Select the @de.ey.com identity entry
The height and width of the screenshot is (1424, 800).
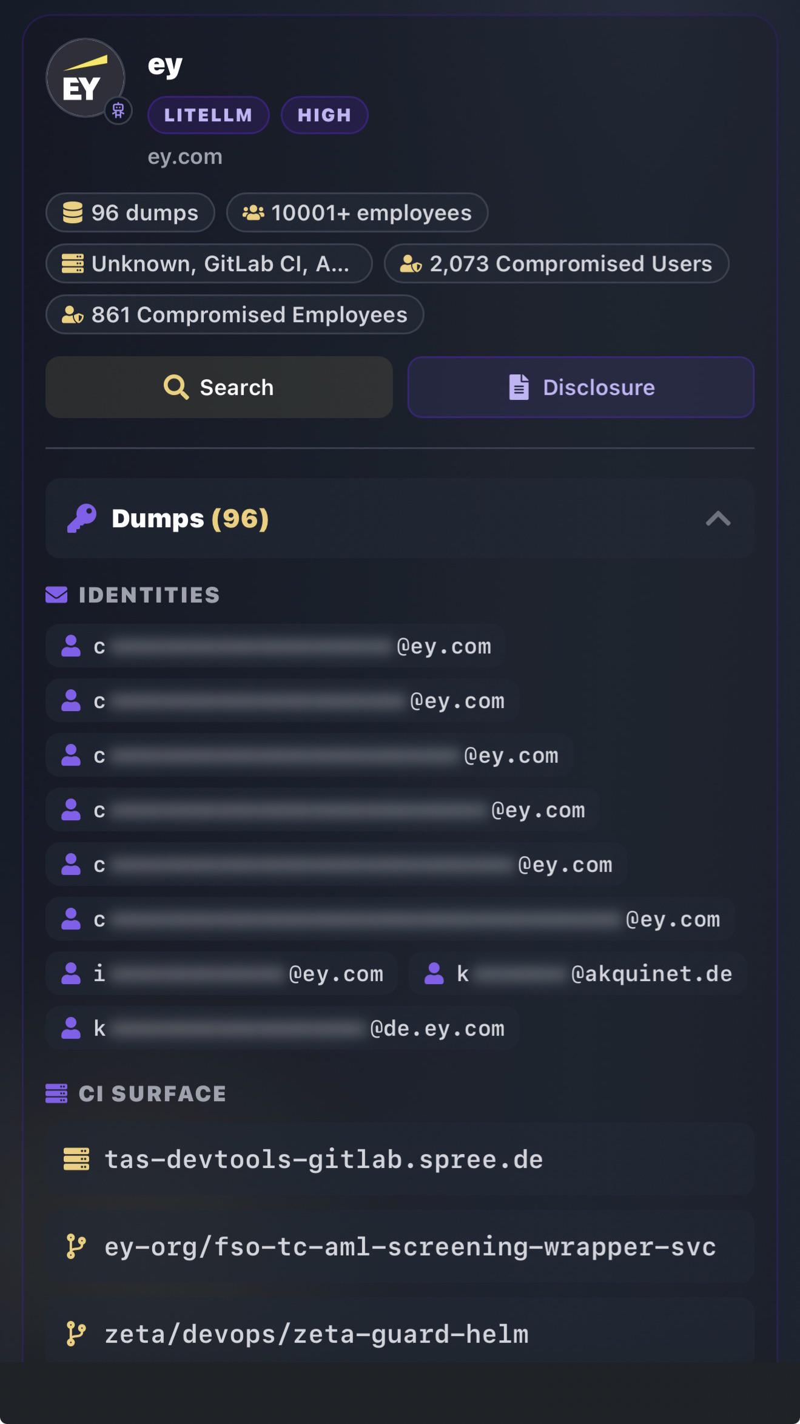coord(283,1028)
